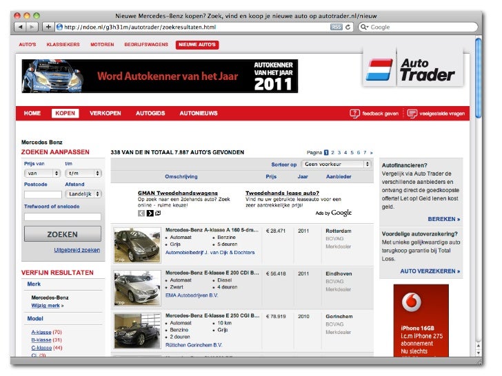Image resolution: width=502 pixels, height=376 pixels.
Task: Click next ad arrow under GMAN ad
Action: [150, 213]
